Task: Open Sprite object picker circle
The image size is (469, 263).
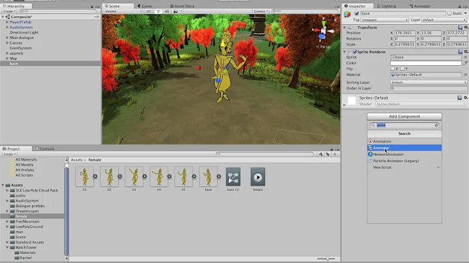Action: pos(465,57)
